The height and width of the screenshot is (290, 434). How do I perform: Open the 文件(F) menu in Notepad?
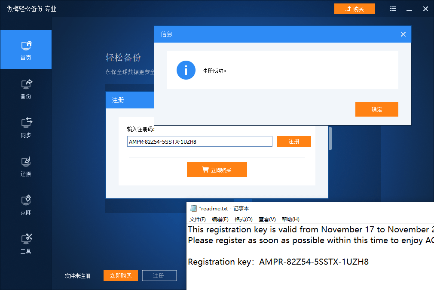pos(197,219)
